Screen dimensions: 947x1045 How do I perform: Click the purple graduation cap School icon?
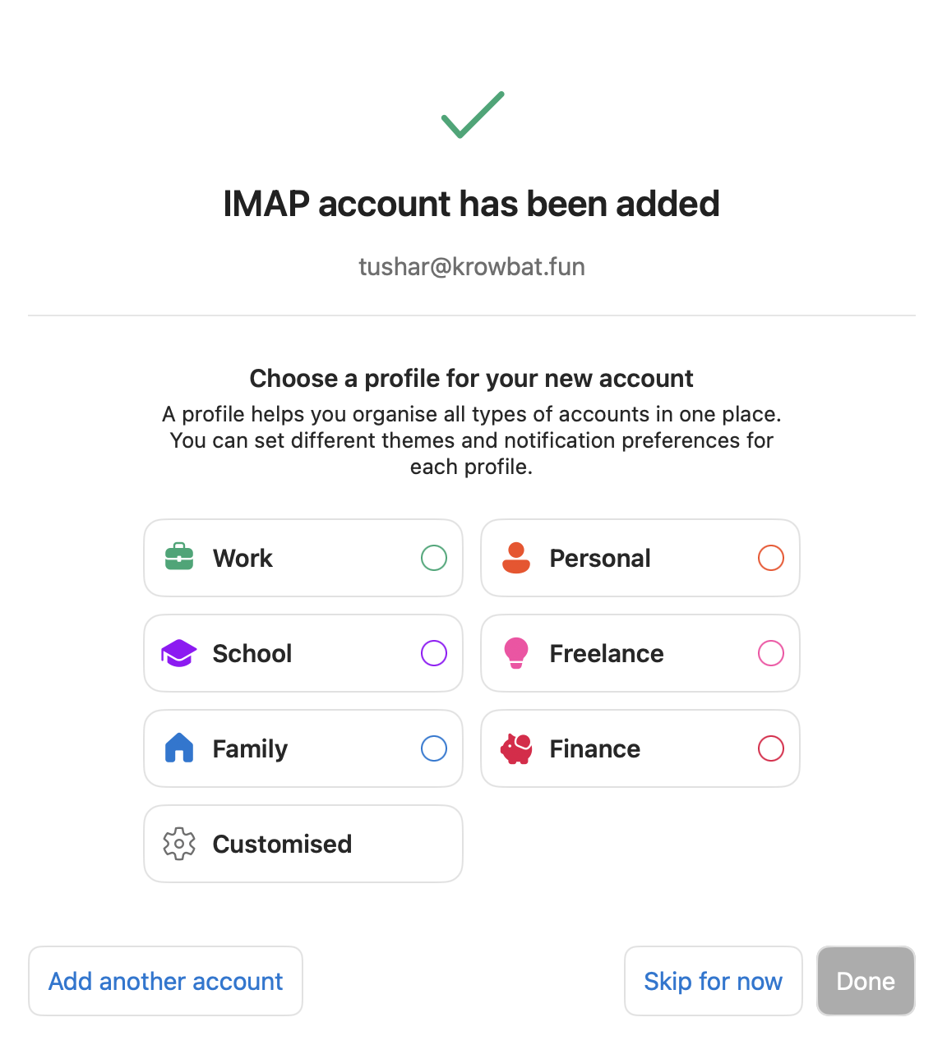[179, 653]
